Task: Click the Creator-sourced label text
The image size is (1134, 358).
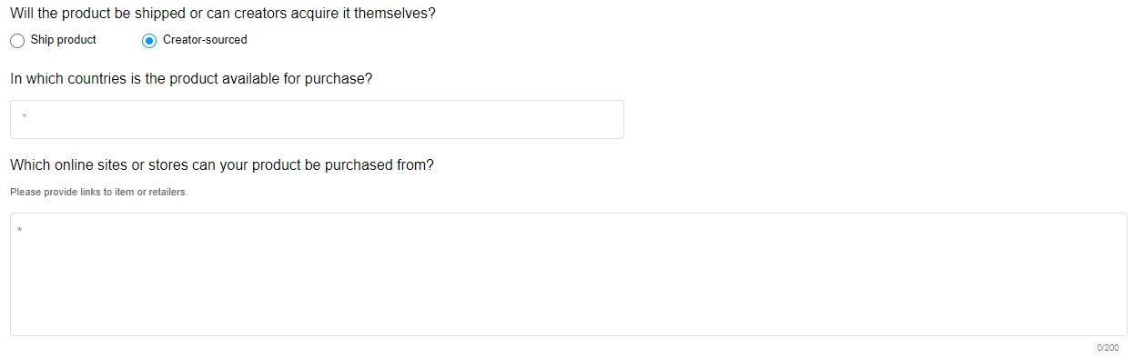Action: click(x=205, y=40)
